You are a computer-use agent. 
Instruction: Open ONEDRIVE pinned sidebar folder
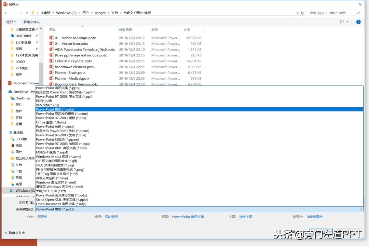coord(24,36)
